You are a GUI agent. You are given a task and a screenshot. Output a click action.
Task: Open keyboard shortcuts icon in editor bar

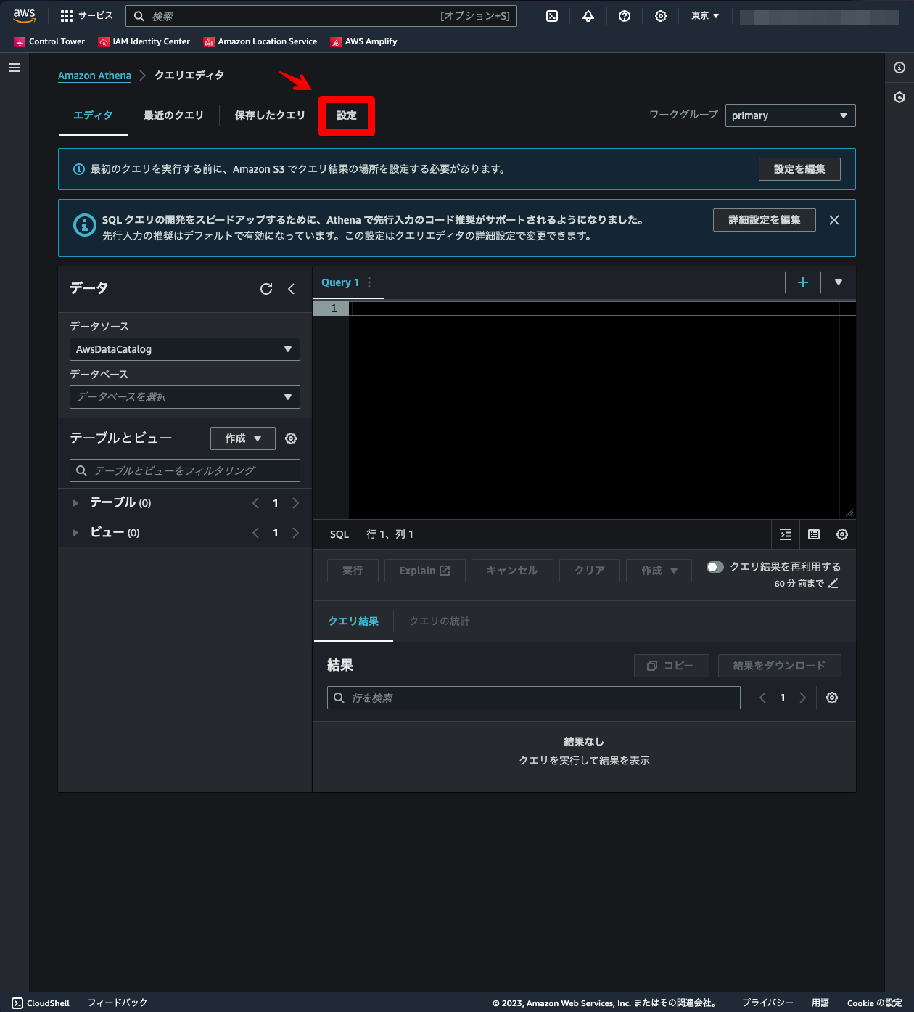point(814,534)
